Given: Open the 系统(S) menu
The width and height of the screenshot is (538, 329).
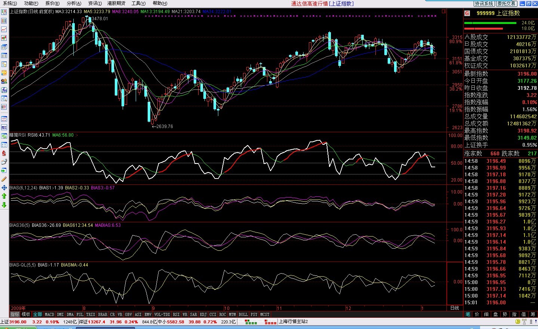Looking at the screenshot, I should tap(10, 3).
